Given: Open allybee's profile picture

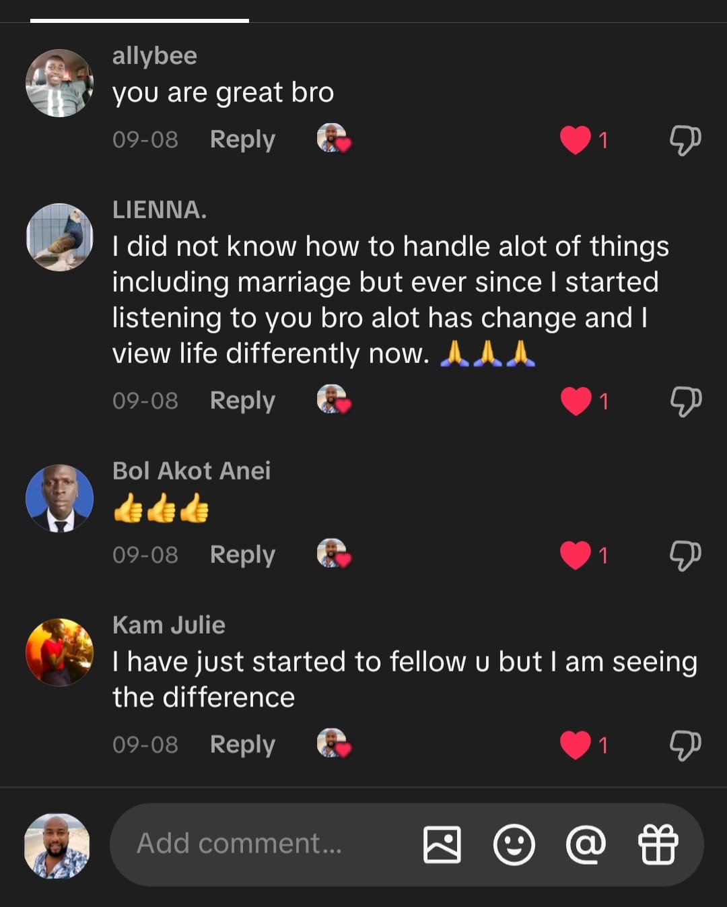Looking at the screenshot, I should click(x=59, y=83).
